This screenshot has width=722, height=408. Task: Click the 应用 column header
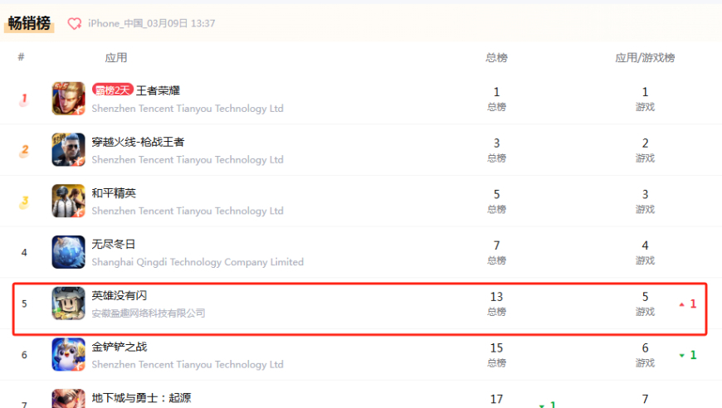(x=115, y=57)
